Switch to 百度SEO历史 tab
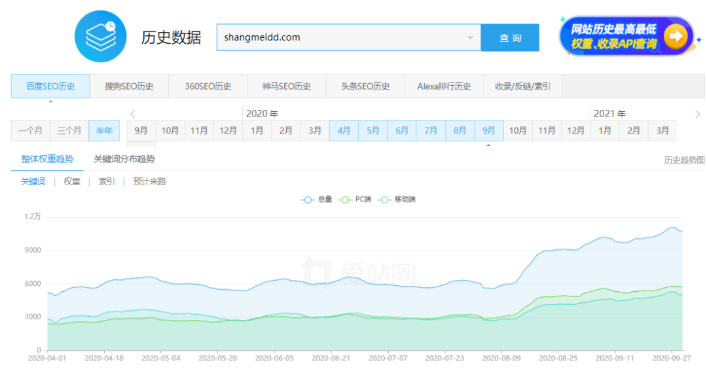The height and width of the screenshot is (369, 707). (50, 86)
